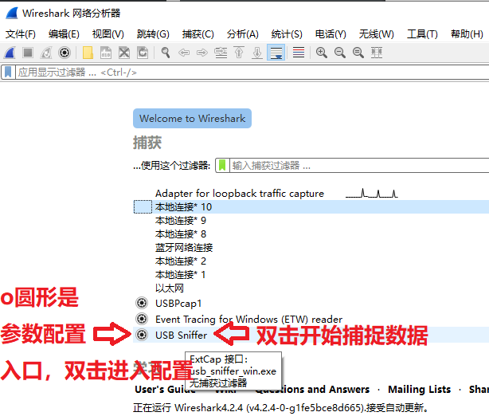The image size is (489, 416).
Task: Open the 统计(S) menu
Action: pos(287,34)
